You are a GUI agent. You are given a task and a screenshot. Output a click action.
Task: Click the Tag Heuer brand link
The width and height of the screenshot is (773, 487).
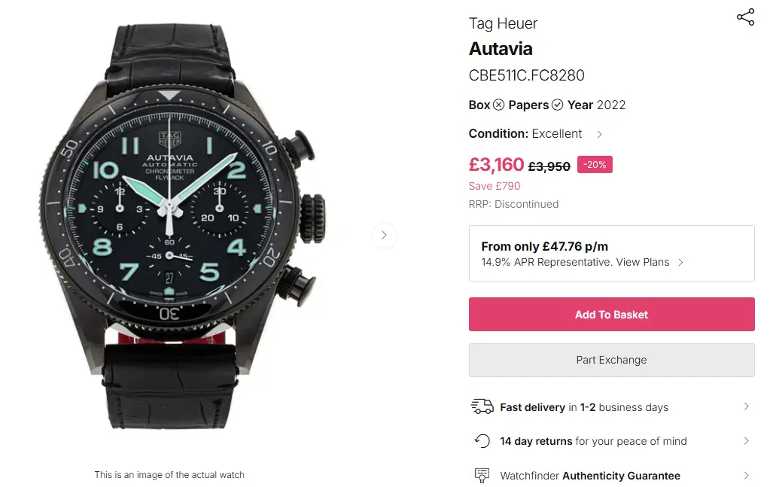pyautogui.click(x=503, y=23)
